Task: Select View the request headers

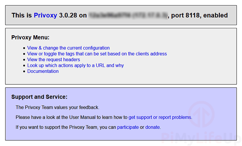Action: pos(54,60)
